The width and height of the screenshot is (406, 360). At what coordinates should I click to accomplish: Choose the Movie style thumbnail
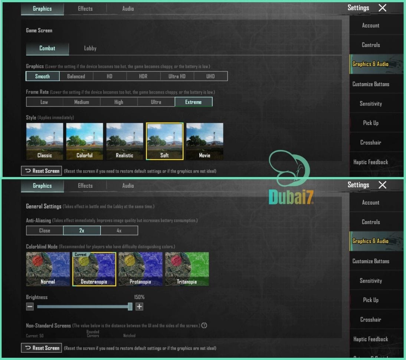coord(204,141)
